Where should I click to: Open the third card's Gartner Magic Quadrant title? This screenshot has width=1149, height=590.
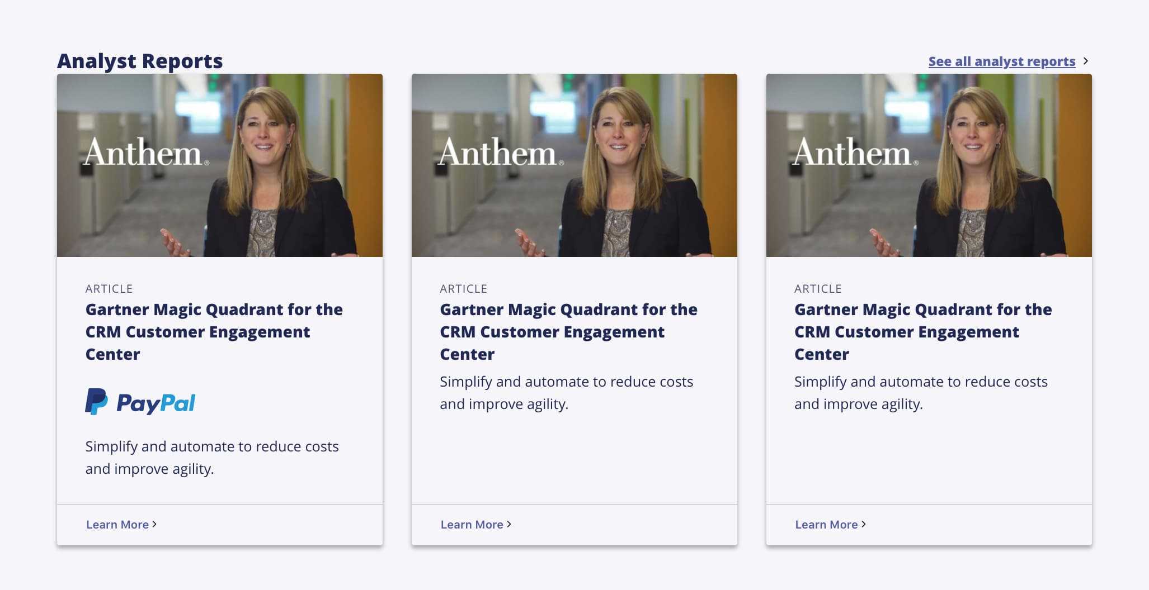923,331
